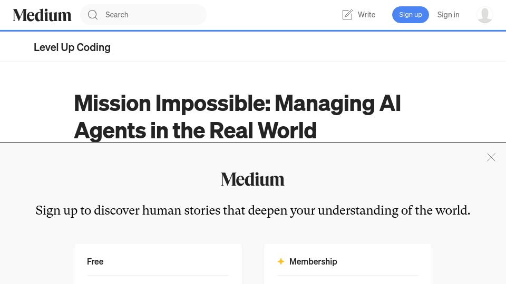Click the Medium logo in the overlay
Image resolution: width=506 pixels, height=284 pixels.
pyautogui.click(x=252, y=179)
